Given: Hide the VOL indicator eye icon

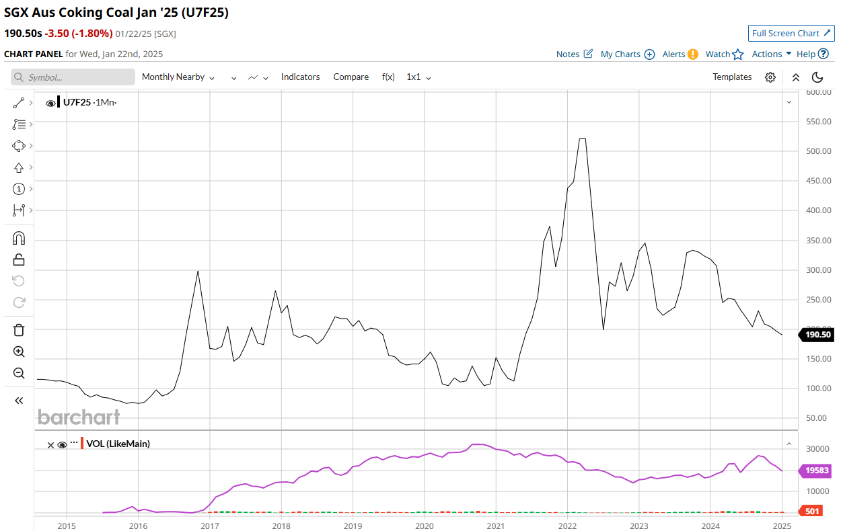Looking at the screenshot, I should pyautogui.click(x=62, y=444).
